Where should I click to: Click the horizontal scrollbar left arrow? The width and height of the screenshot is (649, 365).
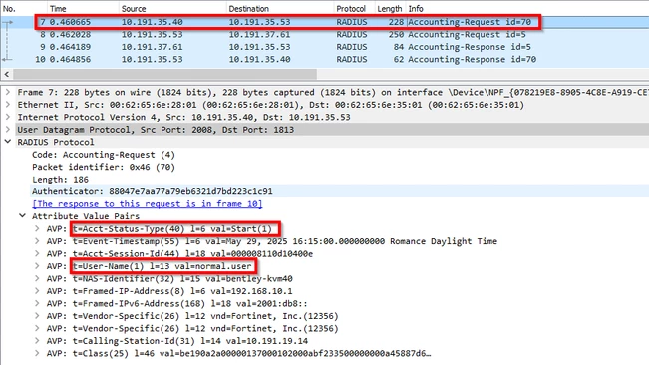click(7, 74)
